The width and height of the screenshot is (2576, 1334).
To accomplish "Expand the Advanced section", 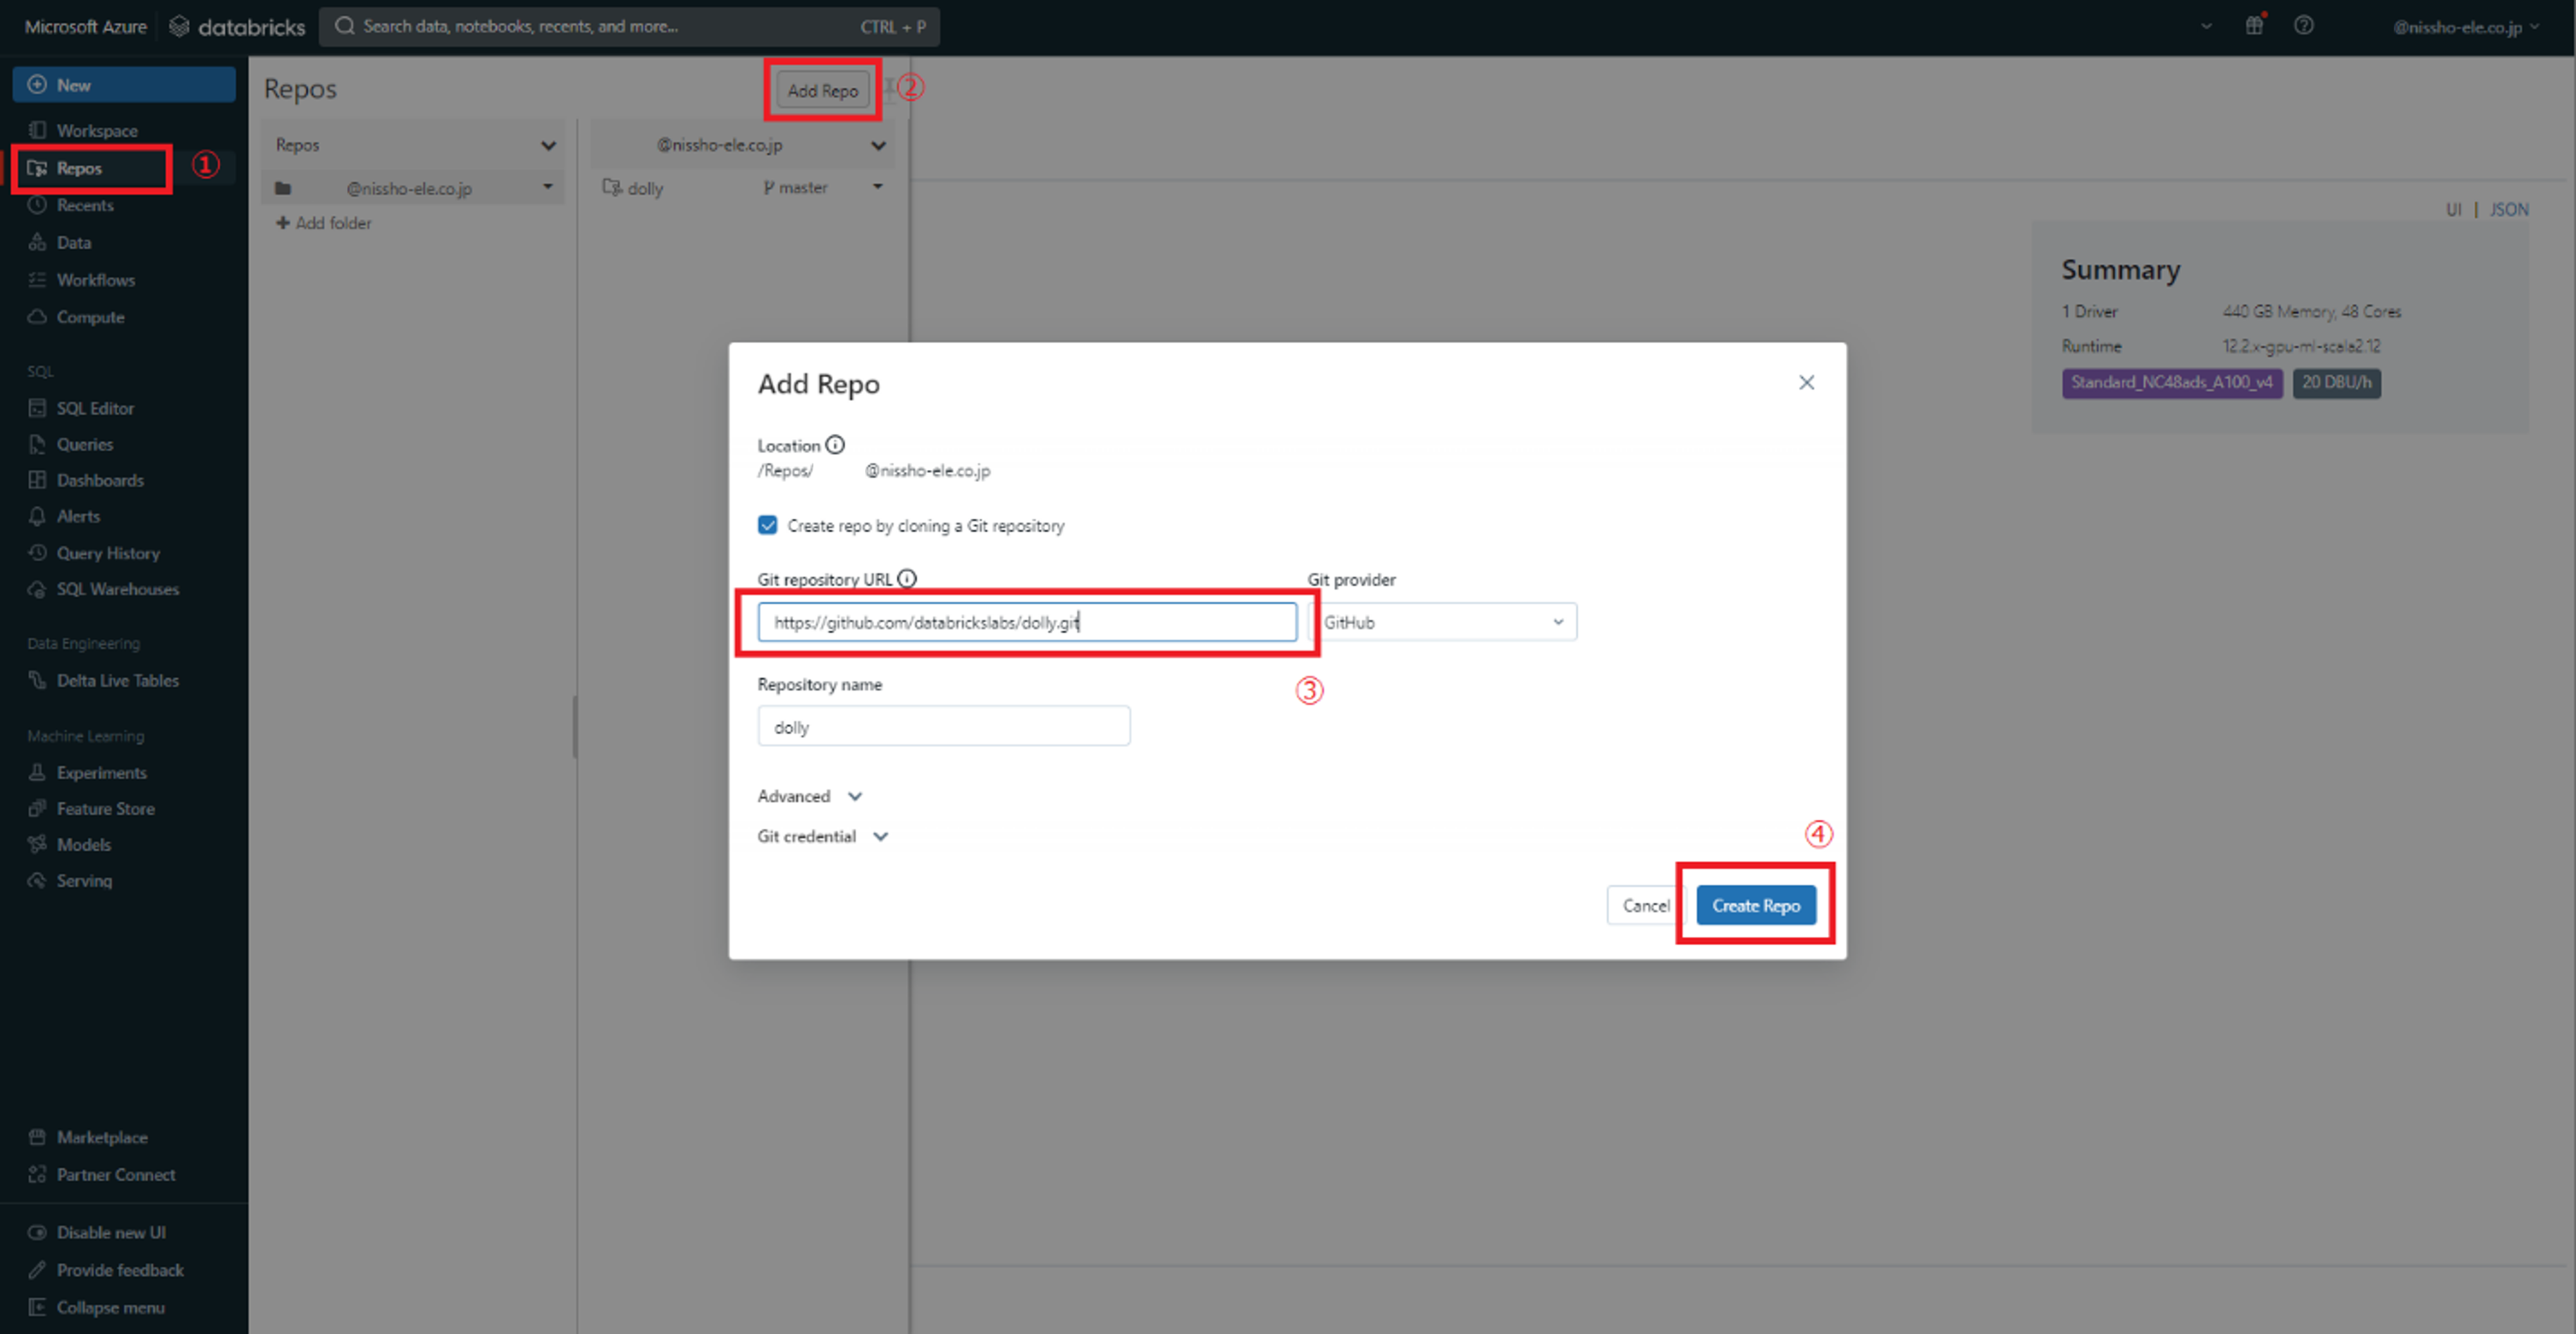I will tap(810, 796).
